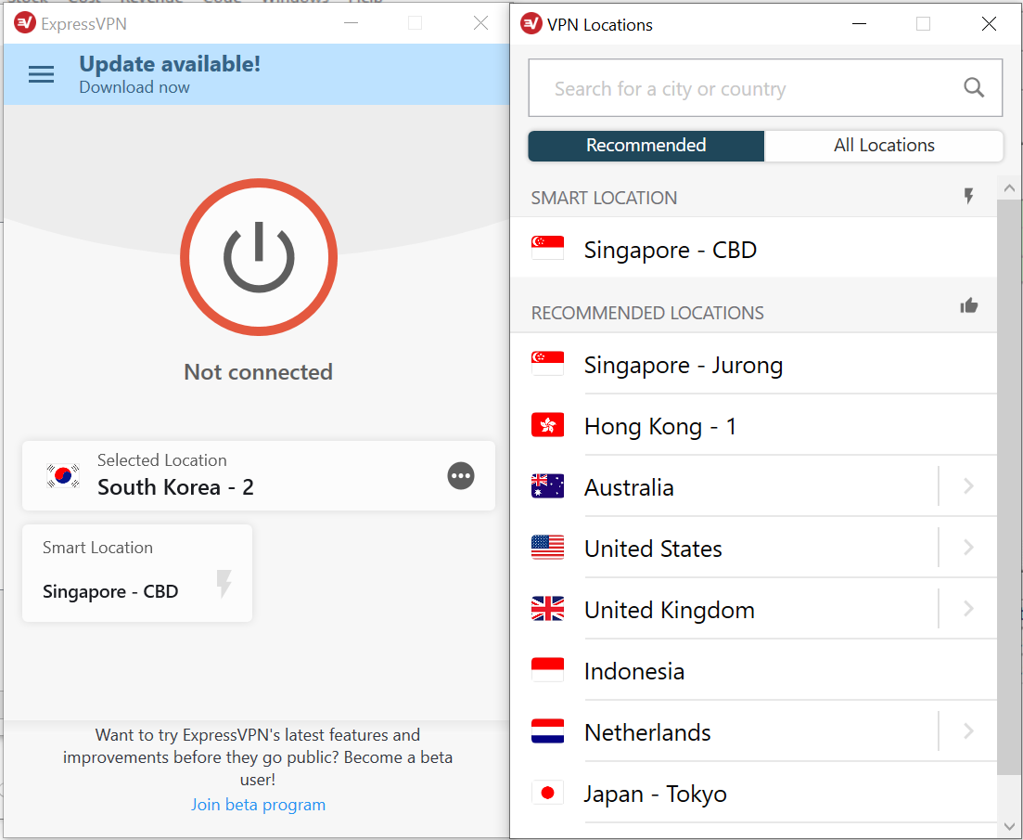Click the thumbs-up Recommended Locations icon

[x=969, y=305]
